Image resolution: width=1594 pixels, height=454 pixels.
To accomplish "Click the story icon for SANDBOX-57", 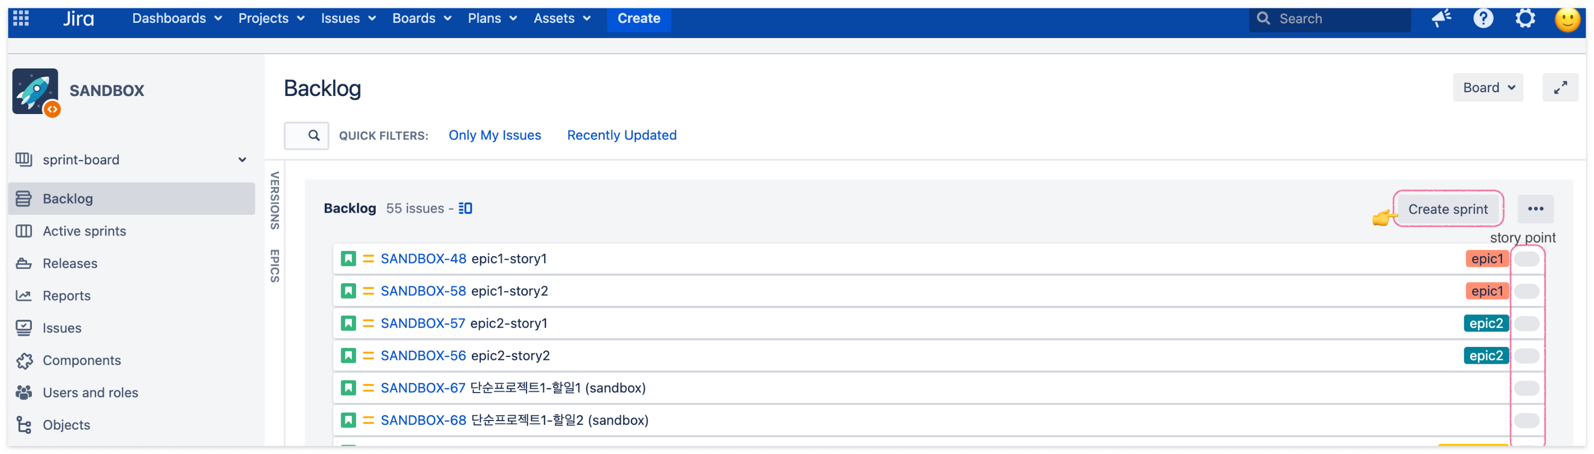I will [349, 323].
